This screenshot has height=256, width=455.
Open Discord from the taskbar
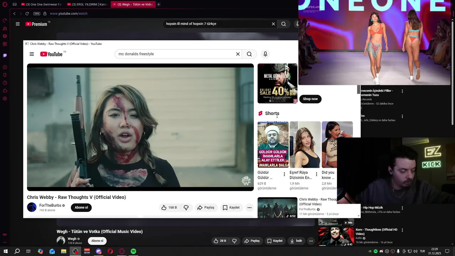[99, 251]
